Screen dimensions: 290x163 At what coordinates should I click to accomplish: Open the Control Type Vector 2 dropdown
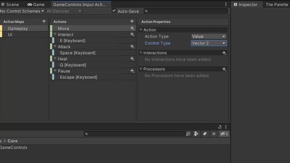pos(208,43)
